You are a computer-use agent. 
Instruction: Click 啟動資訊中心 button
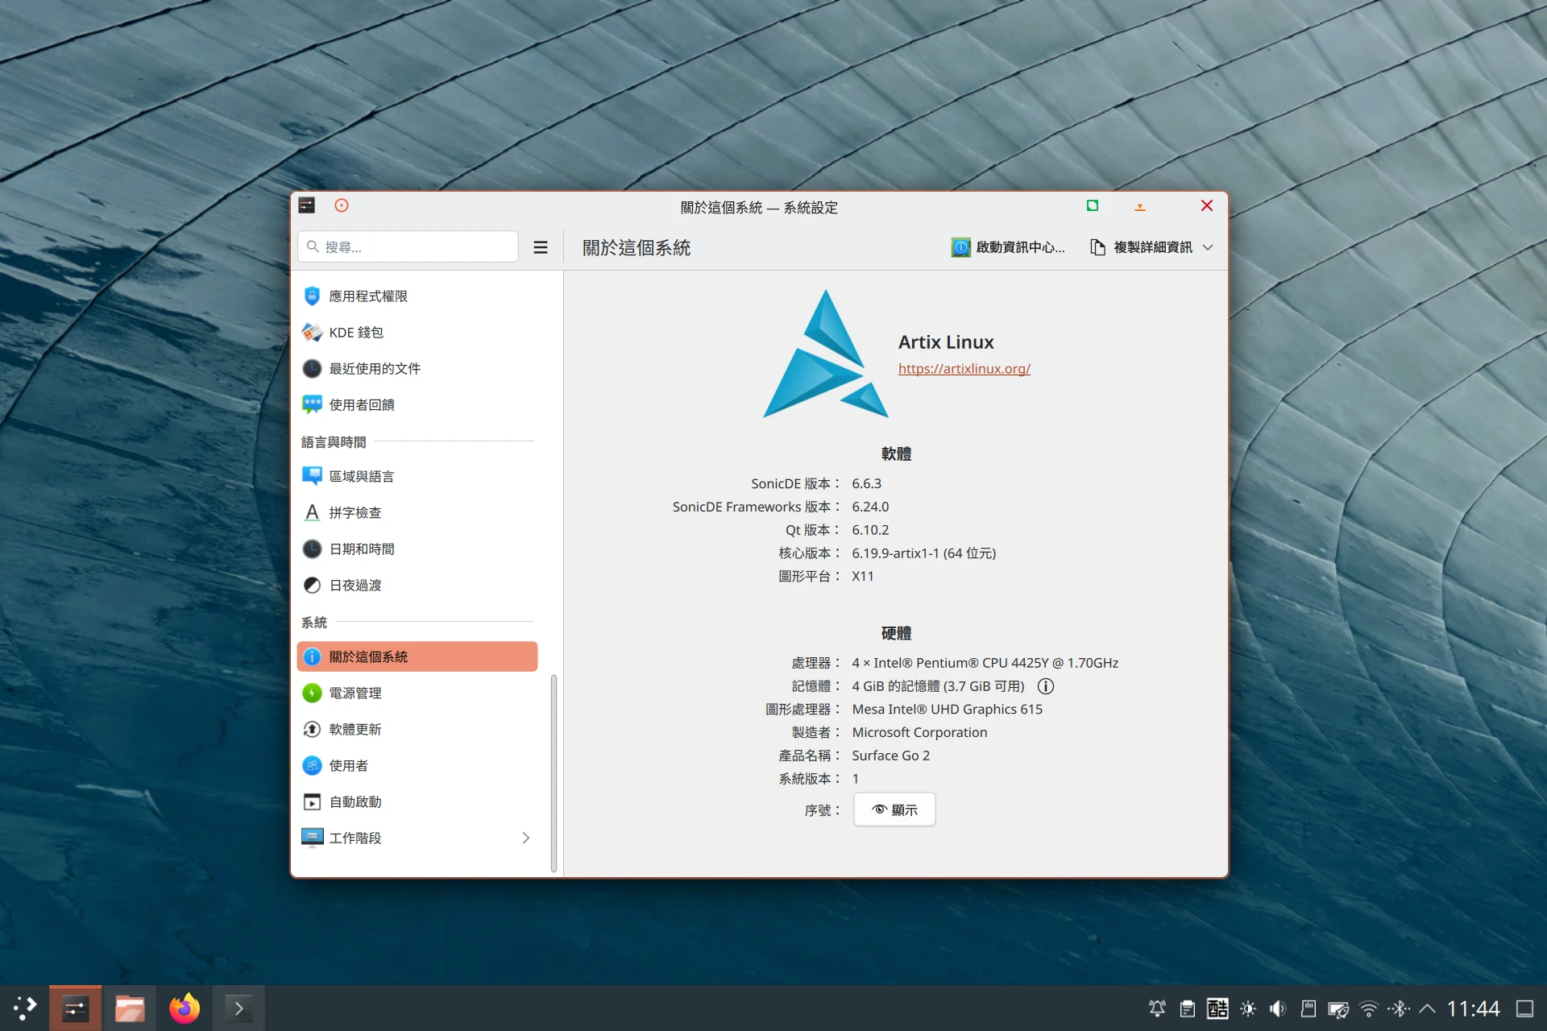coord(1009,247)
